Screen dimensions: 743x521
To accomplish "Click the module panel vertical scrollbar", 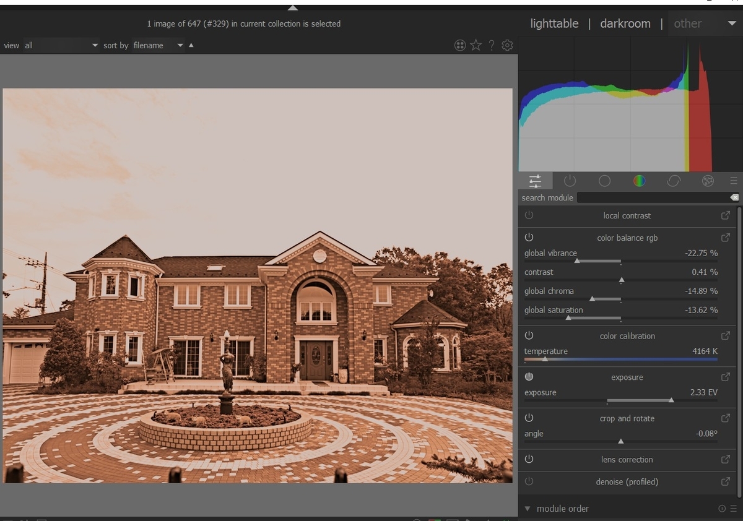I will [739, 351].
